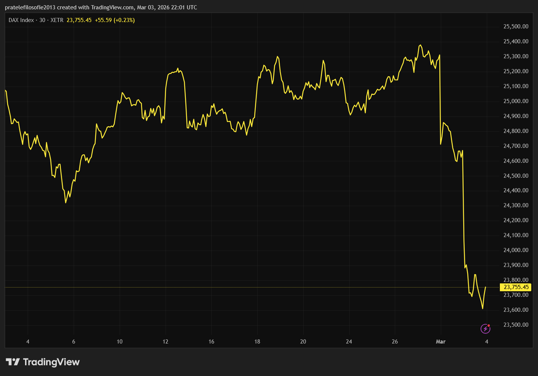Click the 18 date axis label
Image resolution: width=538 pixels, height=376 pixels.
(257, 342)
